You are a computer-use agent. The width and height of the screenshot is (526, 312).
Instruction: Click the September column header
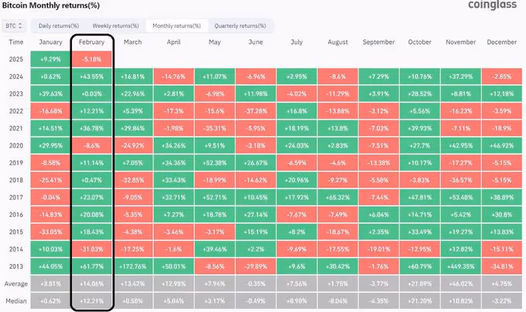378,42
